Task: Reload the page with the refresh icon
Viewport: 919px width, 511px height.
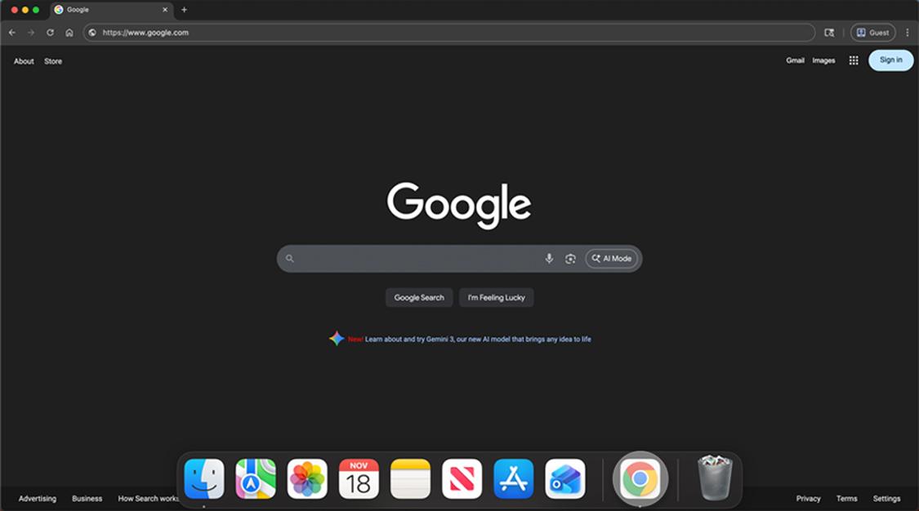Action: point(50,33)
